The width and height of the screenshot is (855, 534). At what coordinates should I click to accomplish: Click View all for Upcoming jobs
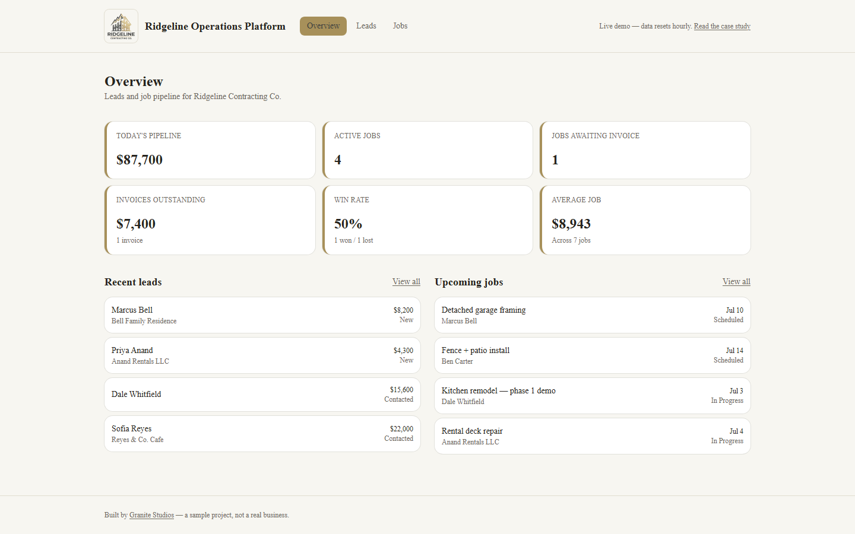tap(736, 282)
